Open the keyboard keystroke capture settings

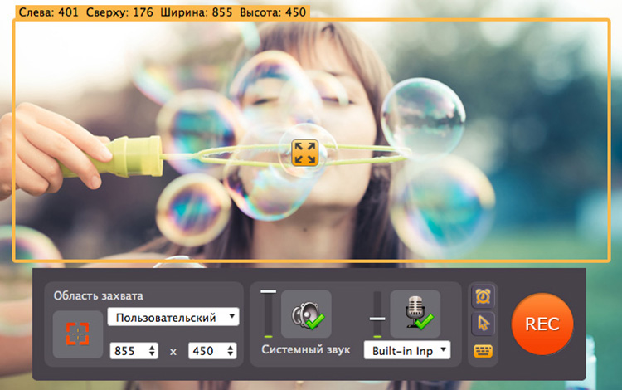point(482,350)
